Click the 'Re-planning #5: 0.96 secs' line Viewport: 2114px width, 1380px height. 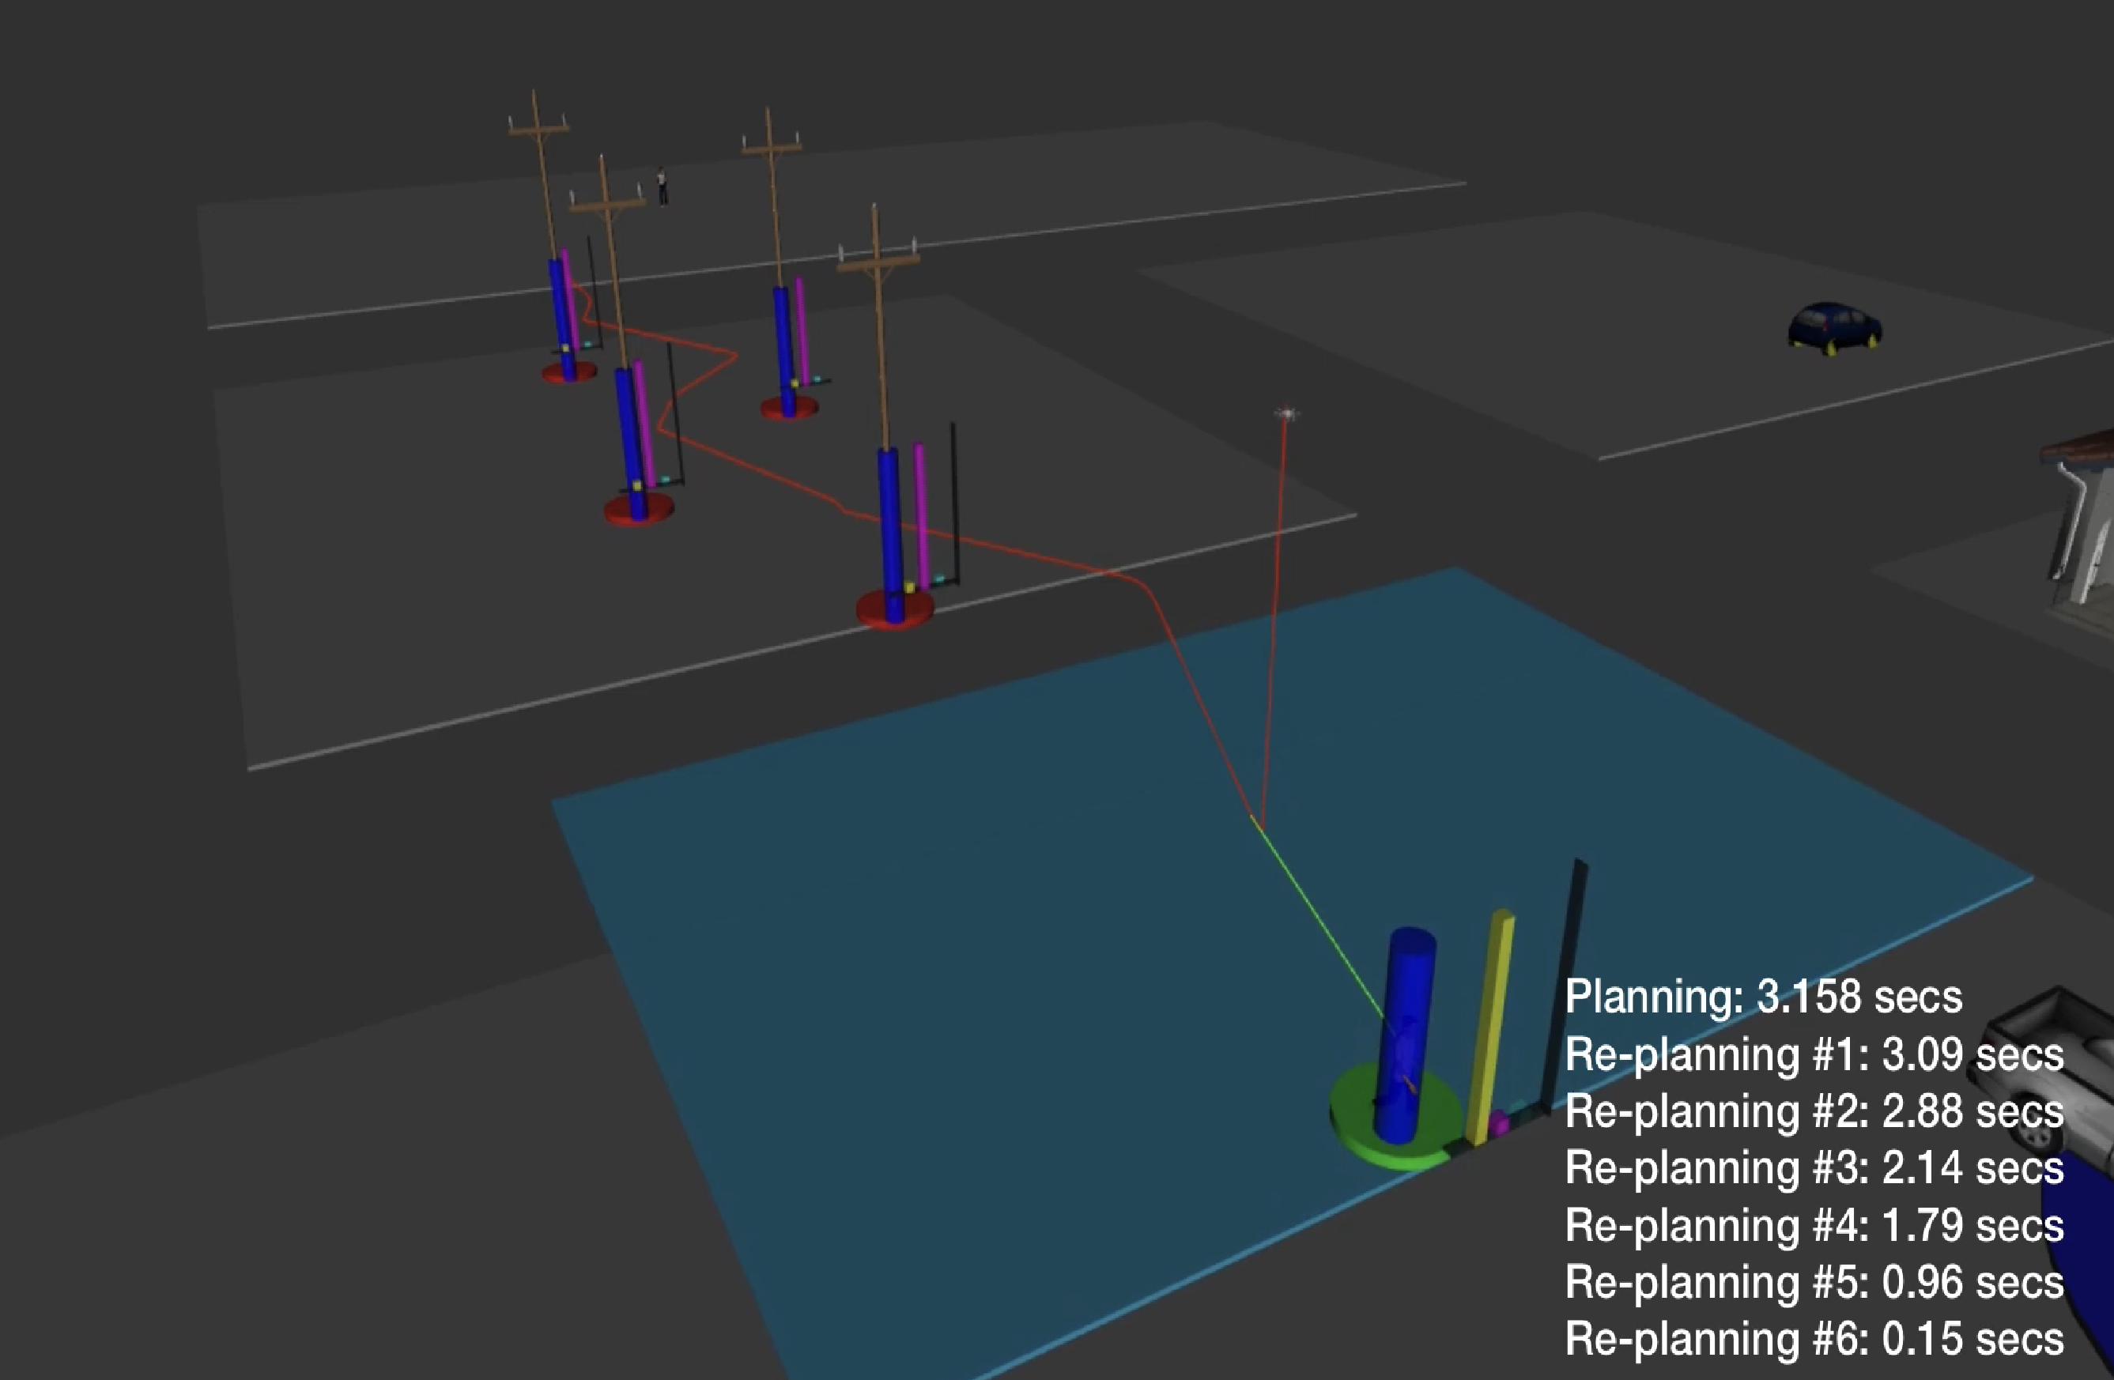coord(1814,1282)
